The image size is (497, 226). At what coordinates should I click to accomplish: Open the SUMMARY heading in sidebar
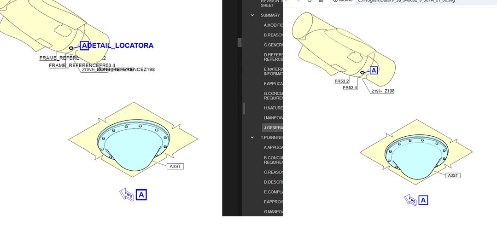pyautogui.click(x=270, y=15)
